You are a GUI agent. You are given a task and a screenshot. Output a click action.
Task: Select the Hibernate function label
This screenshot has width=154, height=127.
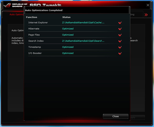pos(34,29)
